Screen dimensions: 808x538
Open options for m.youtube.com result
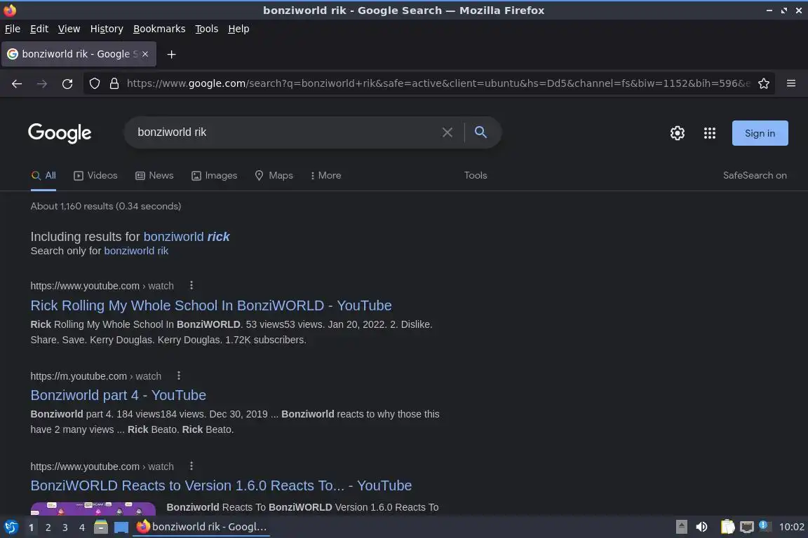[x=179, y=375]
